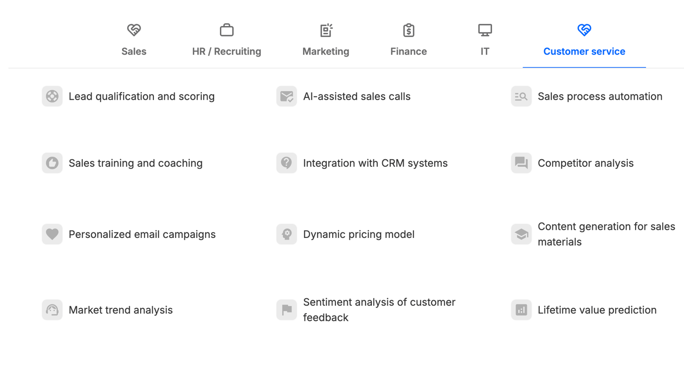The height and width of the screenshot is (380, 684).
Task: Click the chat bubbles icon beside Competitor analysis
Action: [x=522, y=163]
